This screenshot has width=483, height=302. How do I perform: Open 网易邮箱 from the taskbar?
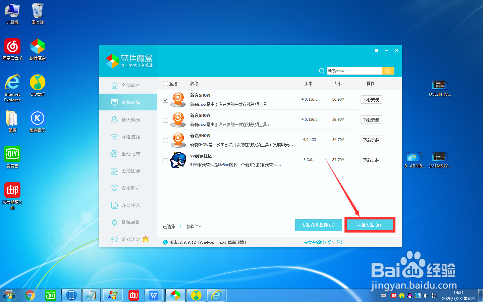133,295
